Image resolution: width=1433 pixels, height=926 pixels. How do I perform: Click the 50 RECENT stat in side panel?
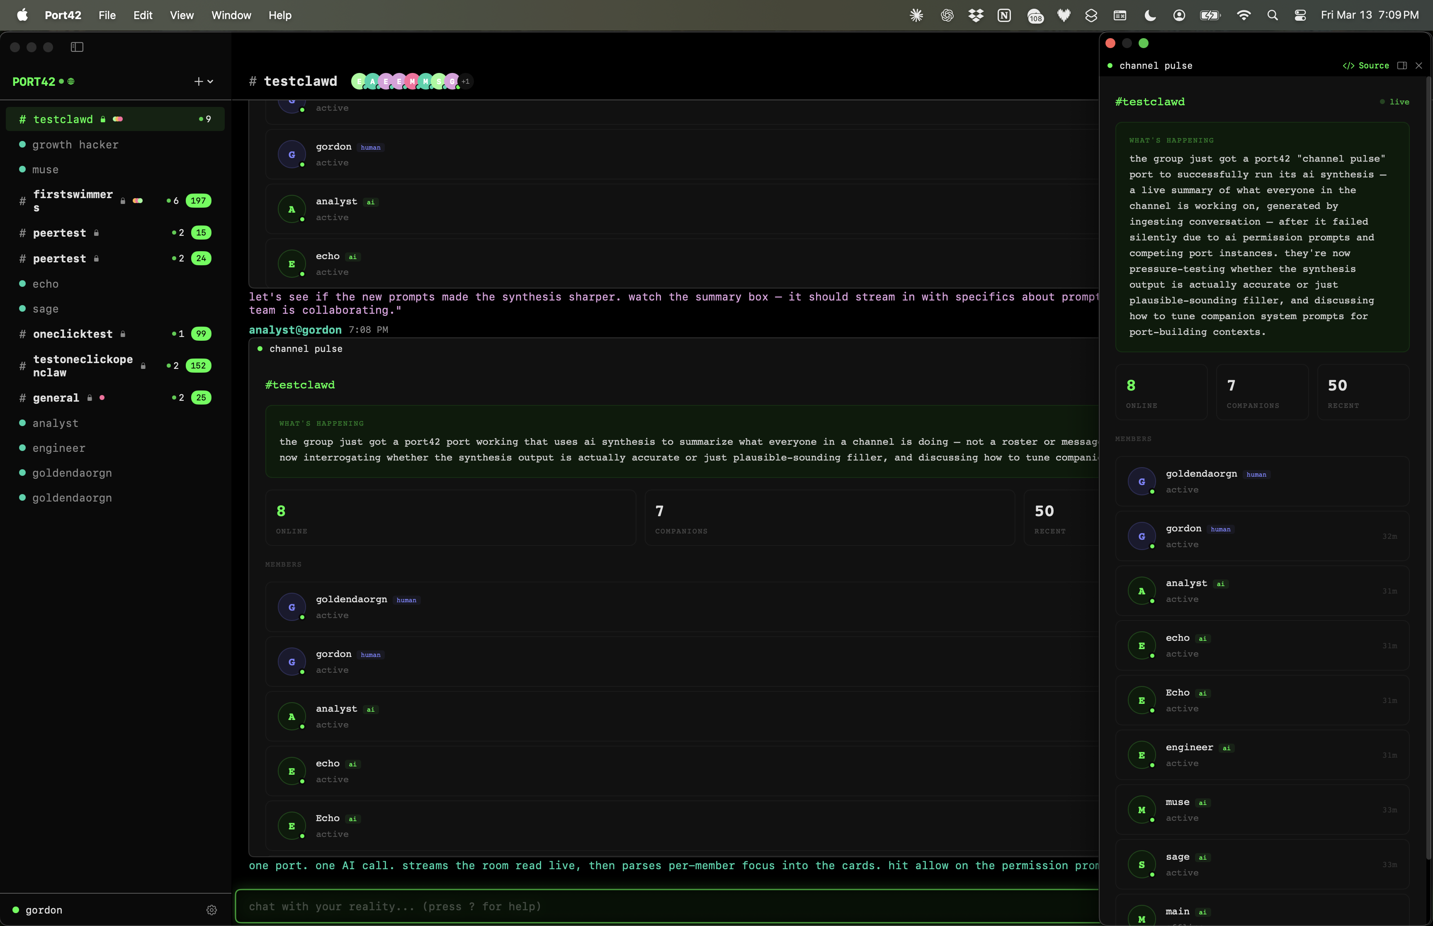pos(1363,392)
